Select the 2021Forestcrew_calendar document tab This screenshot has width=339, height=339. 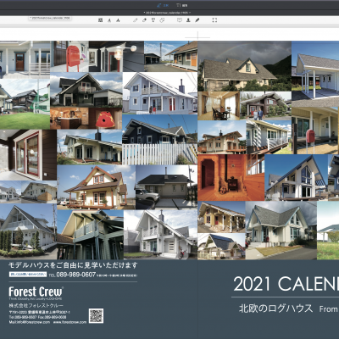pyautogui.click(x=49, y=18)
